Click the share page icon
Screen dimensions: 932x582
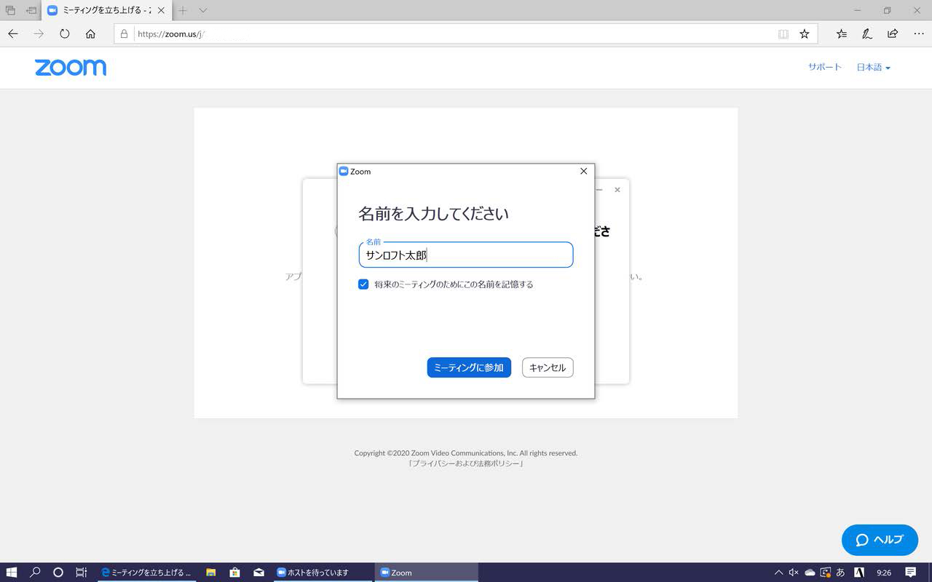tap(893, 33)
